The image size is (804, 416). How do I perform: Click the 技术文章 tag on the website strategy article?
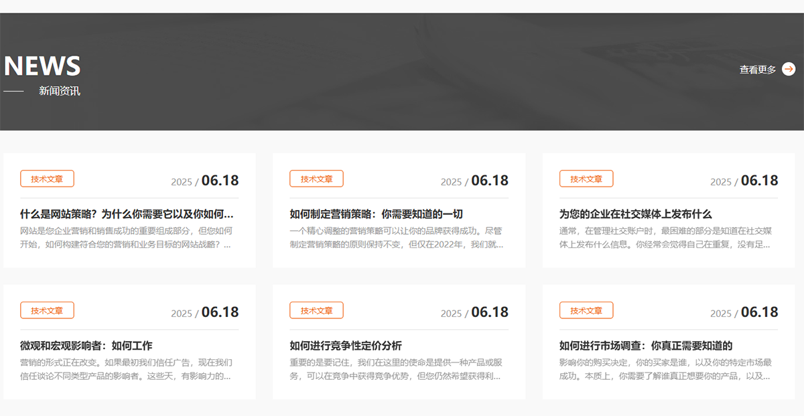[47, 179]
